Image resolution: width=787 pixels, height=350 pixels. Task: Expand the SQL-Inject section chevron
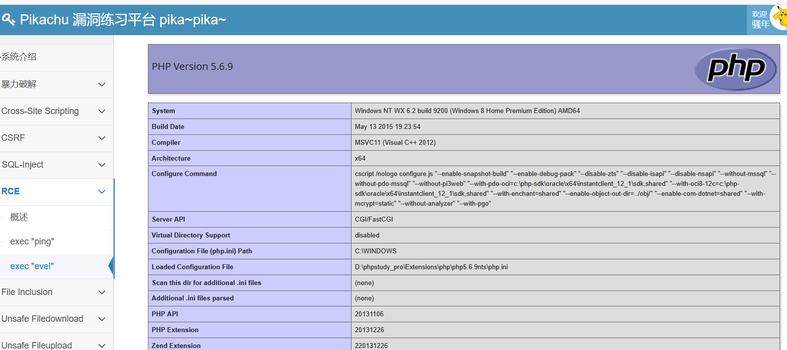102,165
